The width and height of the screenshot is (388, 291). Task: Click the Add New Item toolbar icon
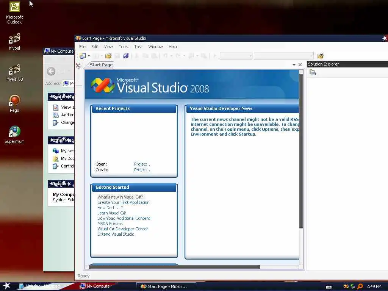coord(96,56)
